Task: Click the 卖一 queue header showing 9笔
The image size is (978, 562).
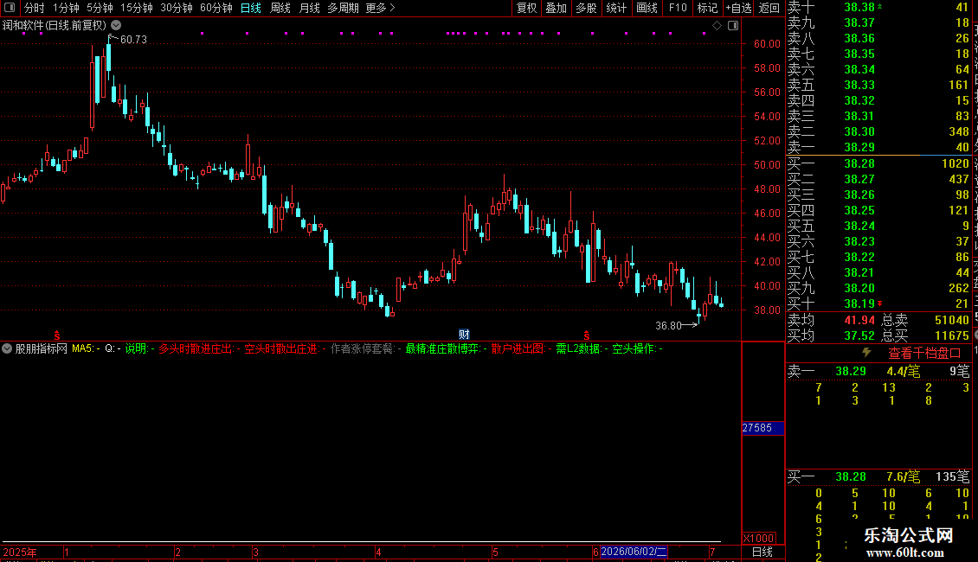Action: click(x=878, y=371)
